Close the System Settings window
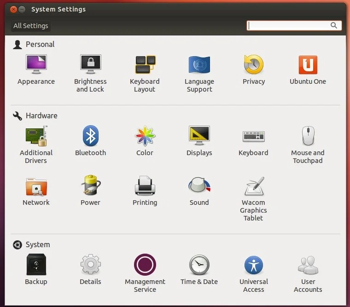The image size is (350, 307). pyautogui.click(x=13, y=9)
